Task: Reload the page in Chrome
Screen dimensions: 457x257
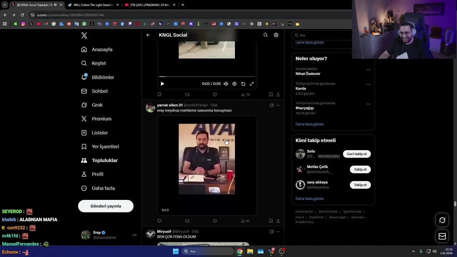Action: click(x=22, y=15)
